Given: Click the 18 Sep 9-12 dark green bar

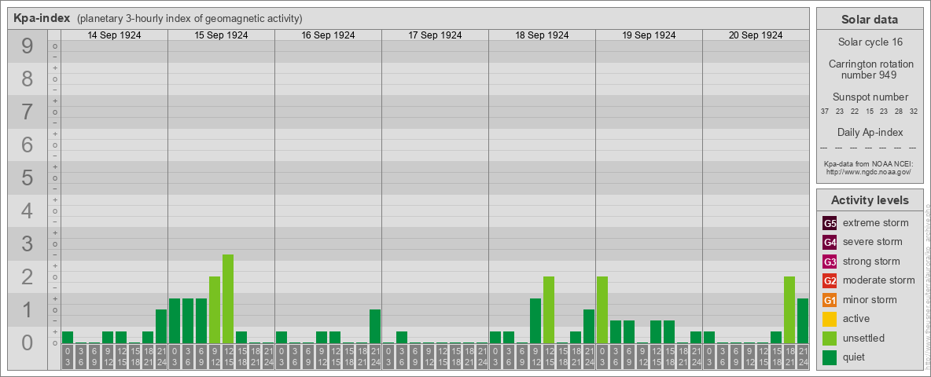Looking at the screenshot, I should pyautogui.click(x=535, y=320).
